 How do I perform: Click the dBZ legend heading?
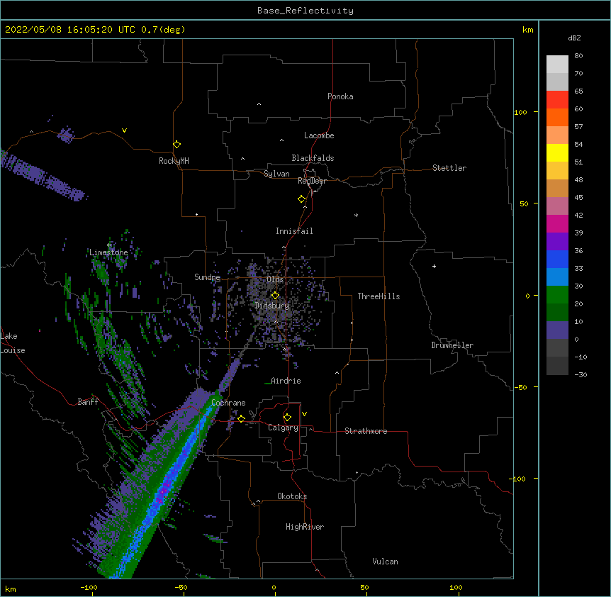click(x=574, y=38)
